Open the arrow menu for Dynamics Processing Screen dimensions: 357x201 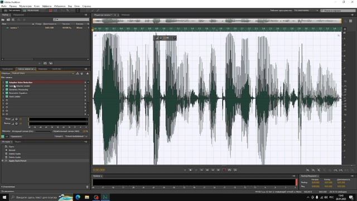click(85, 89)
